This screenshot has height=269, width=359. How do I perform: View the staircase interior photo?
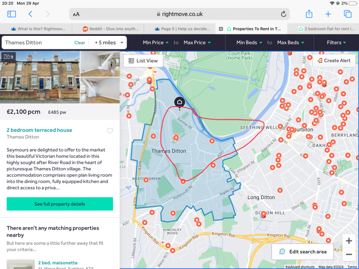tap(100, 64)
